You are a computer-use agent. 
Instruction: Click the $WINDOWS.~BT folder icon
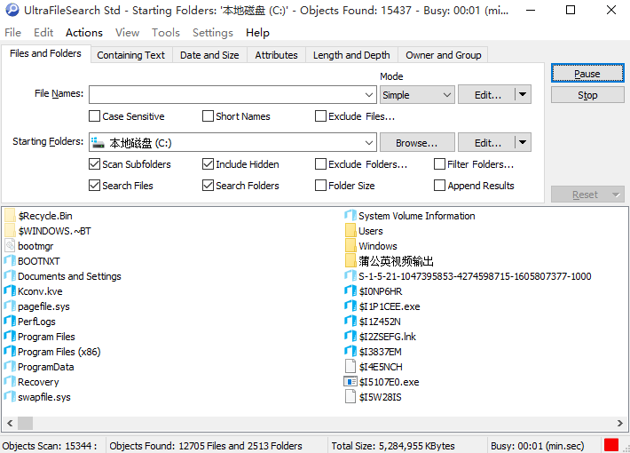tap(10, 231)
